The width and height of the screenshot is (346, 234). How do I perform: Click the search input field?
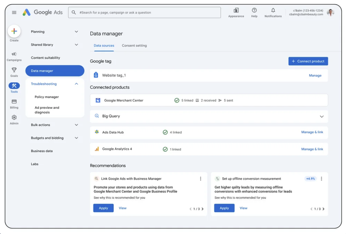(144, 12)
